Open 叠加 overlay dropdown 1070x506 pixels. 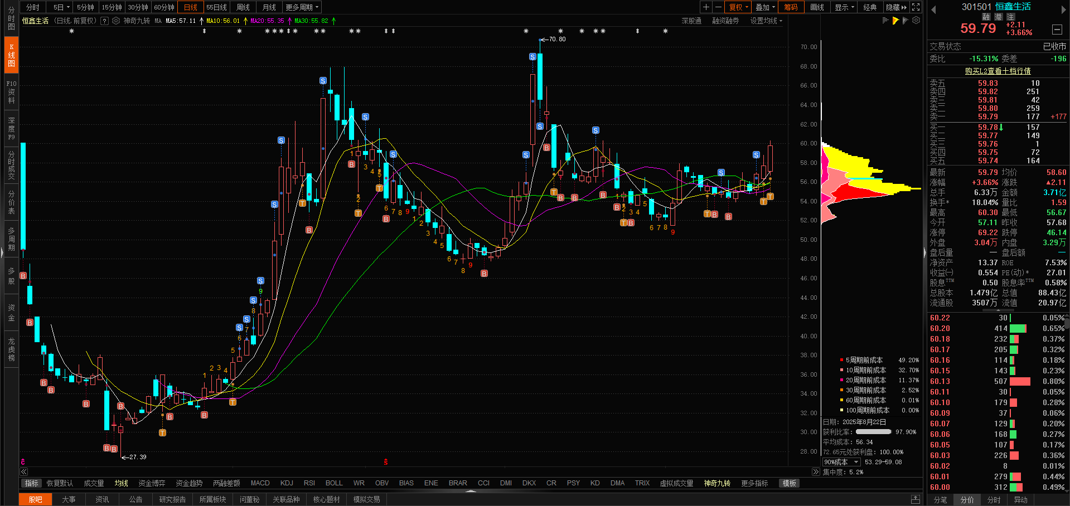[x=765, y=7]
